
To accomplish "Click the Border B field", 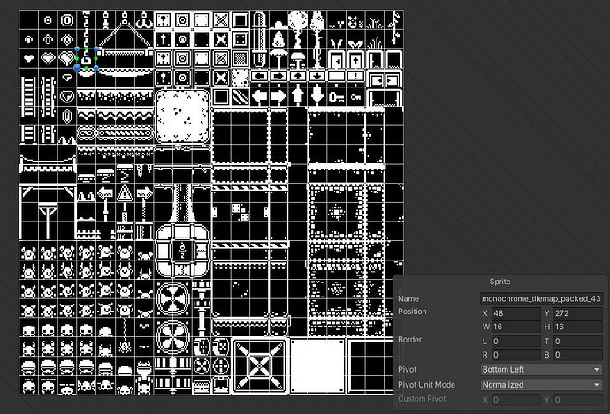I will (x=578, y=355).
